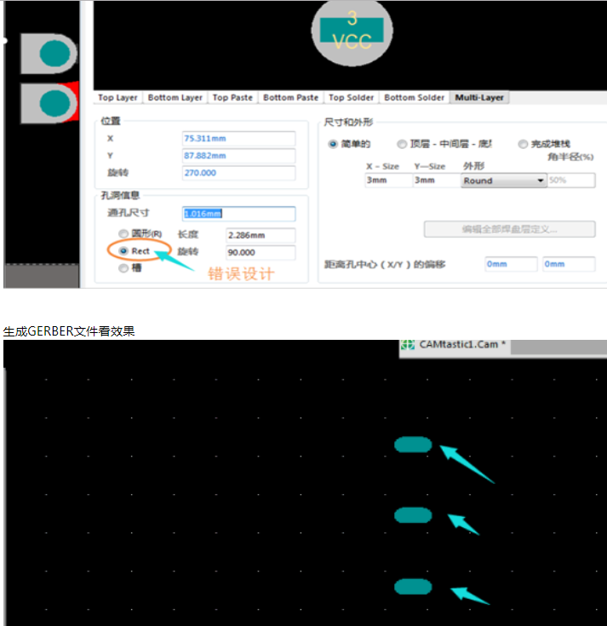Enable the 简单的 pad mode
The image size is (607, 626).
click(333, 144)
